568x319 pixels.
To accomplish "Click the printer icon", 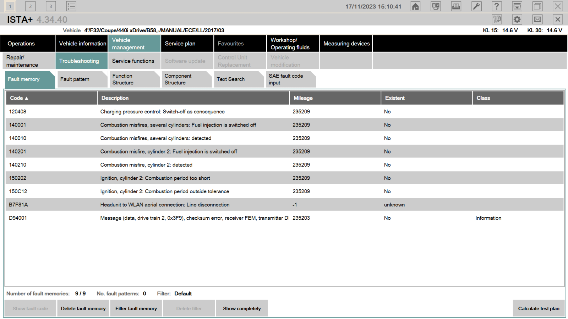I will pyautogui.click(x=456, y=6).
